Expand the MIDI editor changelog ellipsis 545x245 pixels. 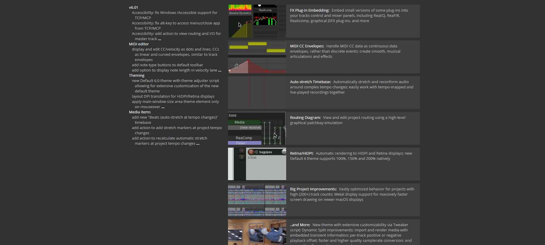pos(220,70)
